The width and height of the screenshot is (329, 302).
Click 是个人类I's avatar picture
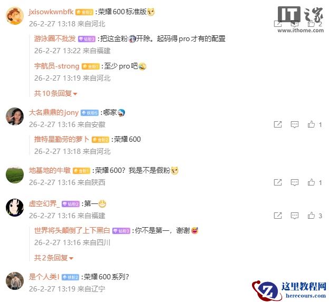coord(15,281)
